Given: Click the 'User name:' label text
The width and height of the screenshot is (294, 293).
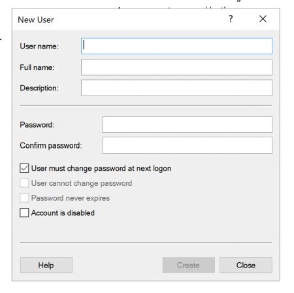Looking at the screenshot, I should point(39,46).
